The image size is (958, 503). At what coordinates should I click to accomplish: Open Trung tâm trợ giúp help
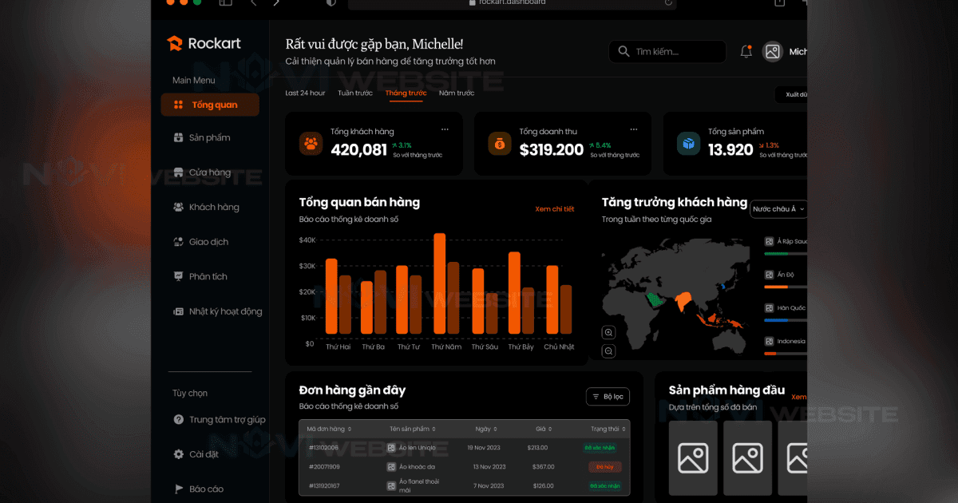coord(226,420)
